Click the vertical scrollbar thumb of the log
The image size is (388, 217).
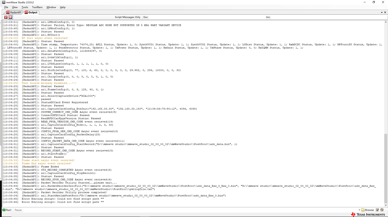coord(386,168)
